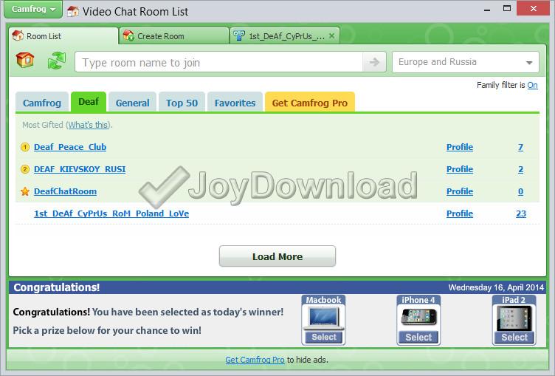
Task: Click the go arrow next to room name field
Action: click(x=374, y=62)
